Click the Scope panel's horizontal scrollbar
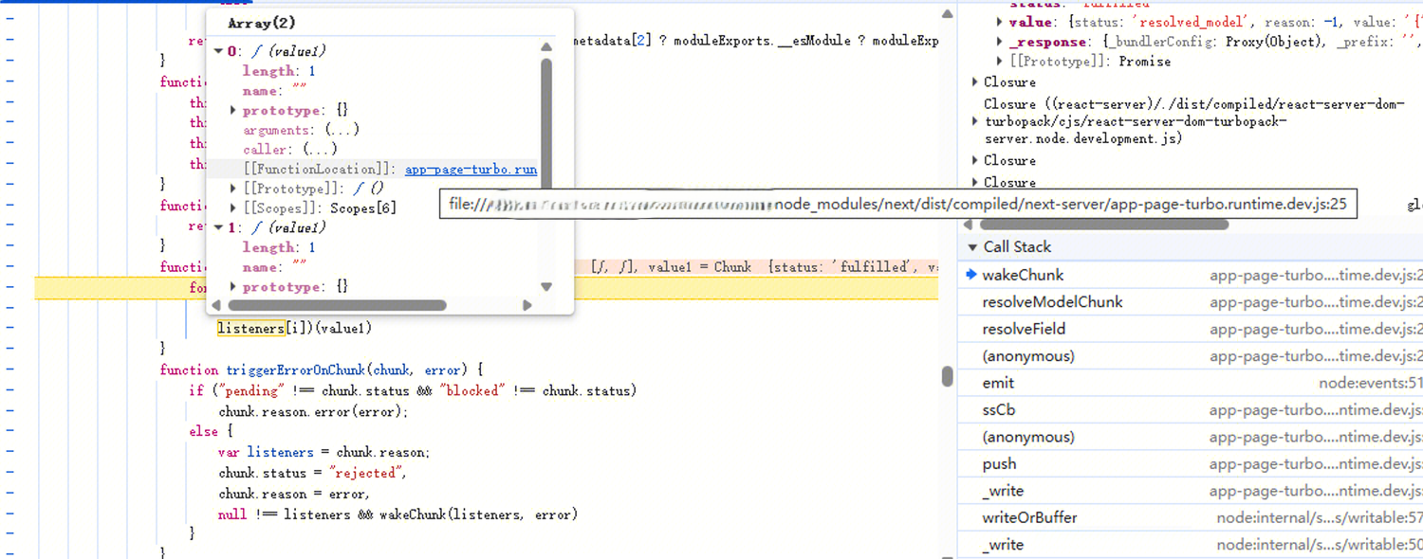This screenshot has width=1423, height=559. [x=1103, y=225]
